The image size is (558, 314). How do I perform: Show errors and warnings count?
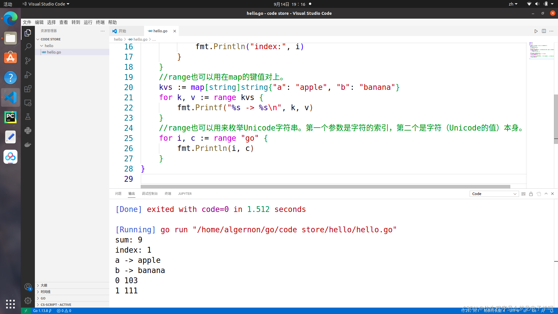(x=64, y=311)
